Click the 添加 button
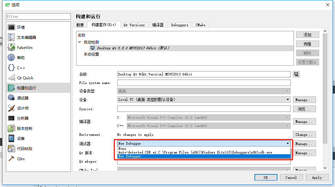Screen dimensions: 335x187 pyautogui.click(x=308, y=35)
